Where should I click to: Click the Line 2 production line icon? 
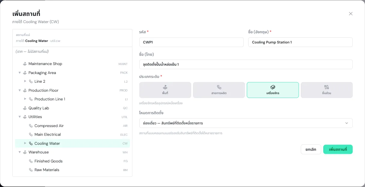pyautogui.click(x=31, y=82)
